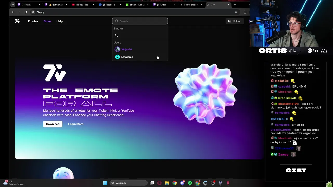Screen dimensions: 333x187
Task: Select user Lawgaron from search results
Action: (140, 57)
